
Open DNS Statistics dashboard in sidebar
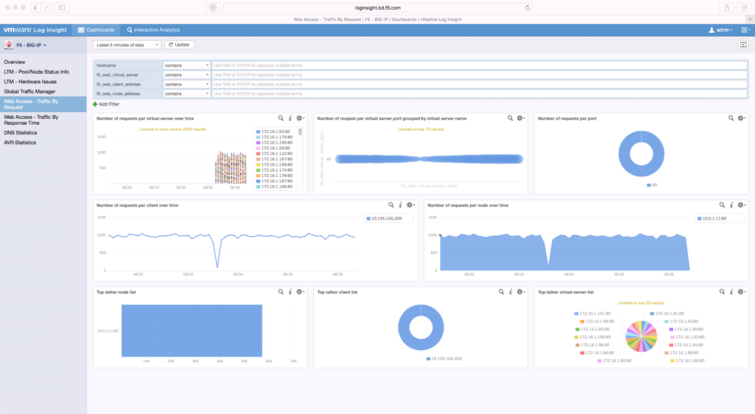tap(20, 133)
